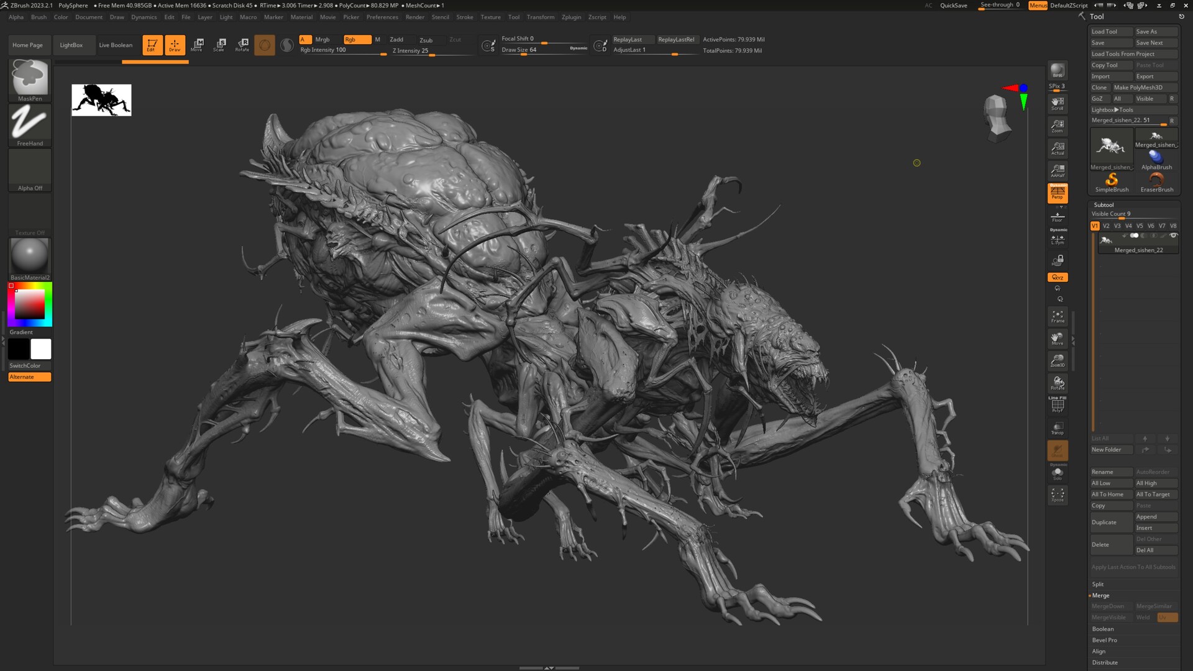1193x671 pixels.
Task: Toggle Dynamic Persp perspective mode
Action: [x=1057, y=193]
